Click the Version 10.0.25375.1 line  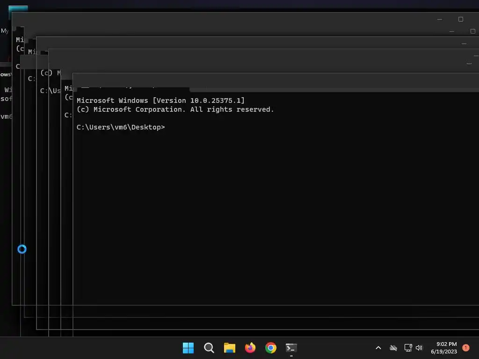(161, 101)
